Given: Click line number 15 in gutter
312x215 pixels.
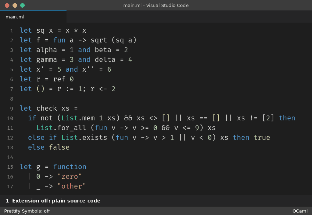Looking at the screenshot, I should tap(10, 167).
